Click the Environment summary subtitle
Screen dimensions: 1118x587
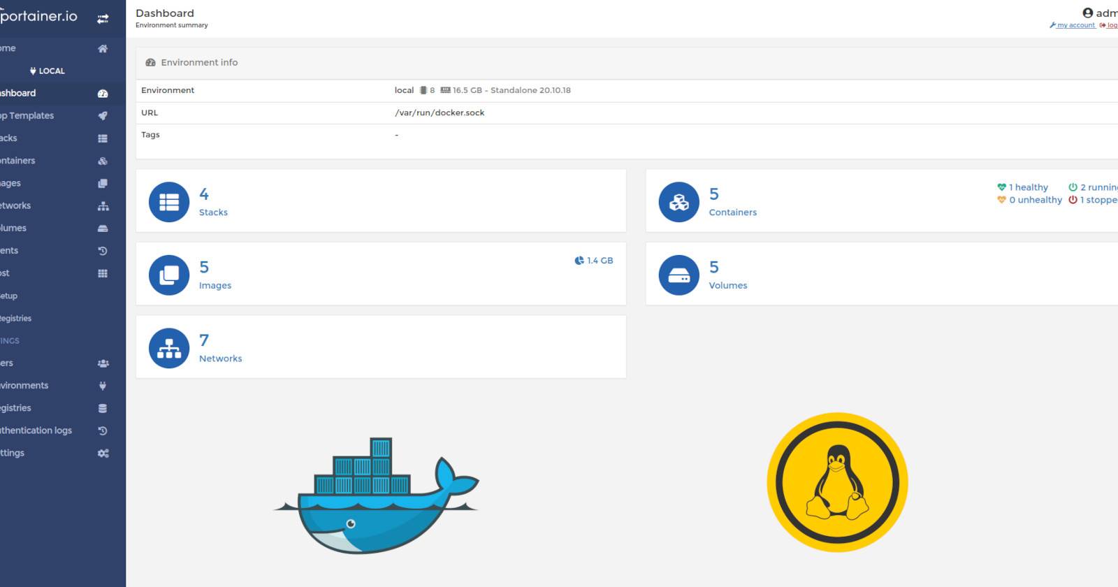click(x=172, y=25)
